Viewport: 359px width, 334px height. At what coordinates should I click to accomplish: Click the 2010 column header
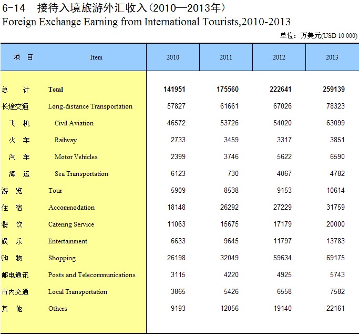pos(173,57)
